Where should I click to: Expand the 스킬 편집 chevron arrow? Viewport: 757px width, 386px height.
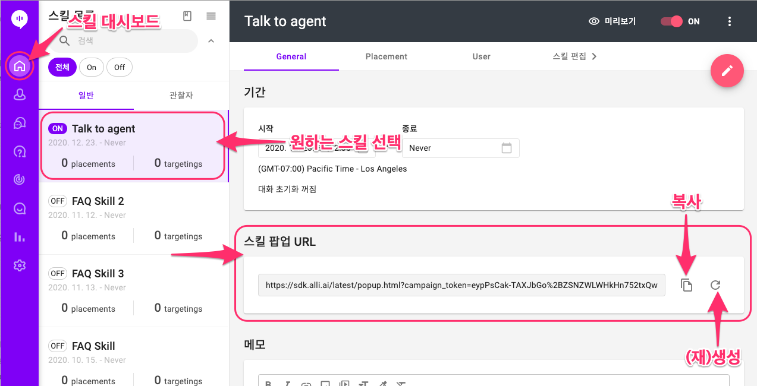coord(594,56)
